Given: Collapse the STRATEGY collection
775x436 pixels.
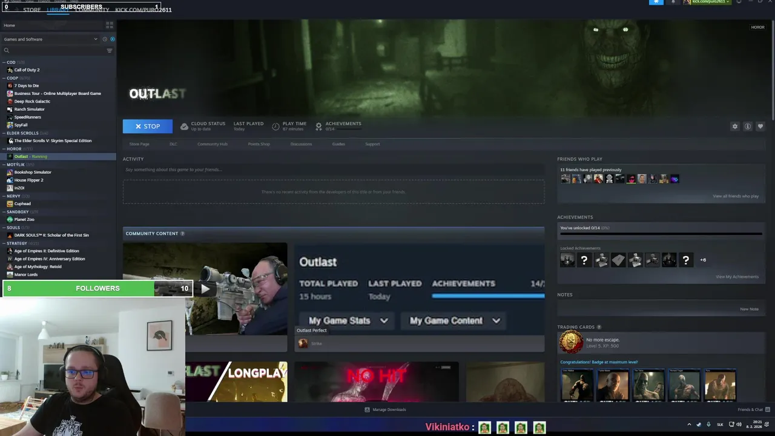Looking at the screenshot, I should point(4,243).
